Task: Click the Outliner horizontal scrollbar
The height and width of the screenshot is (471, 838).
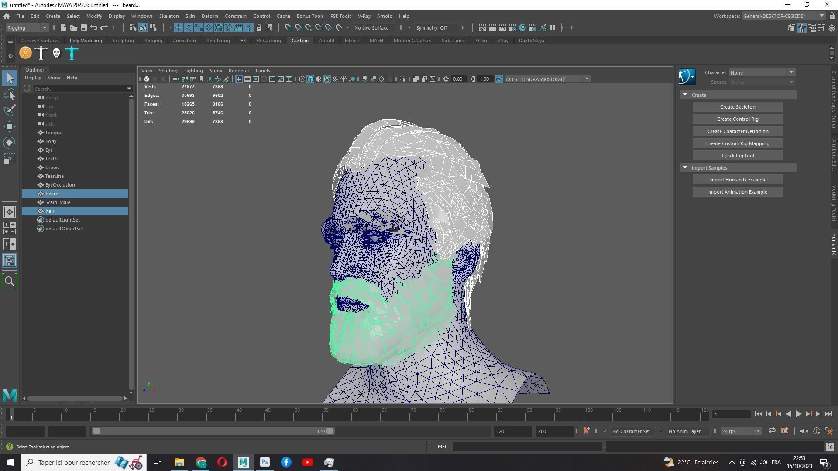Action: click(x=75, y=398)
